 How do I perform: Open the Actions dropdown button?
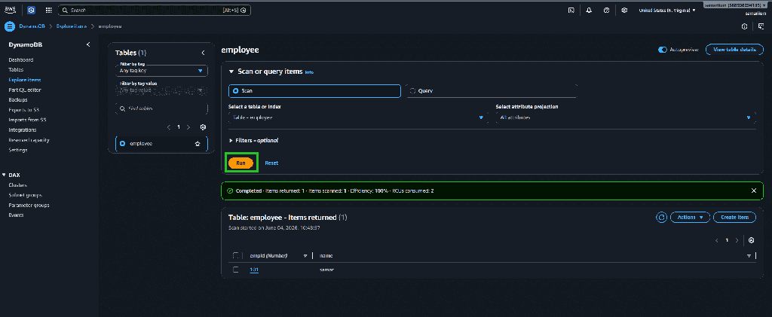(x=691, y=217)
